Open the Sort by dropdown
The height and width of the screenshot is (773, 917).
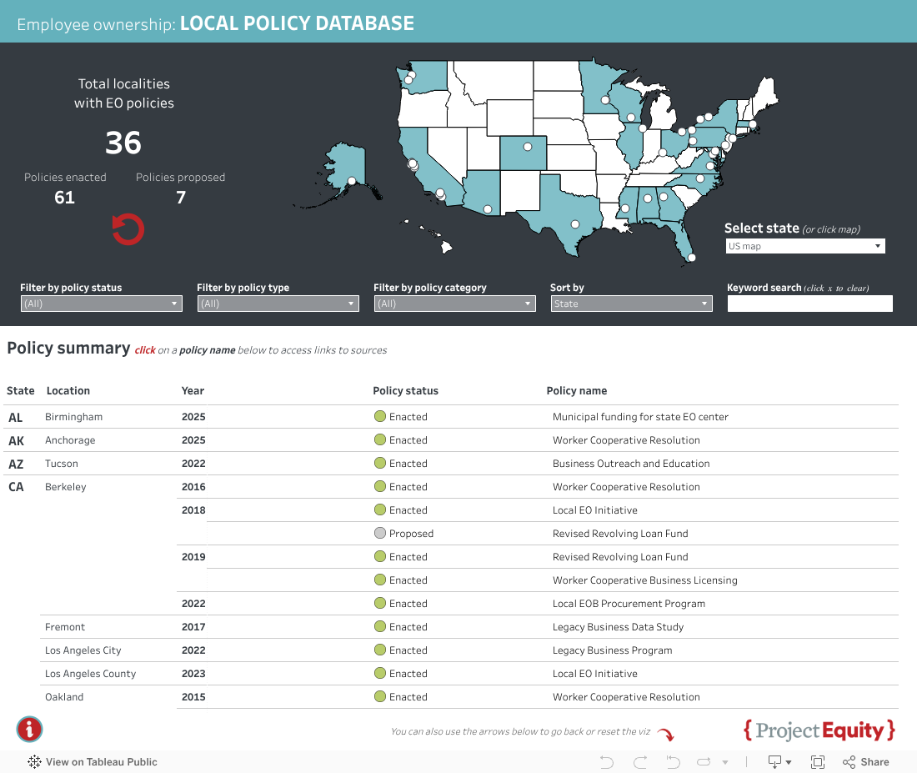(631, 304)
